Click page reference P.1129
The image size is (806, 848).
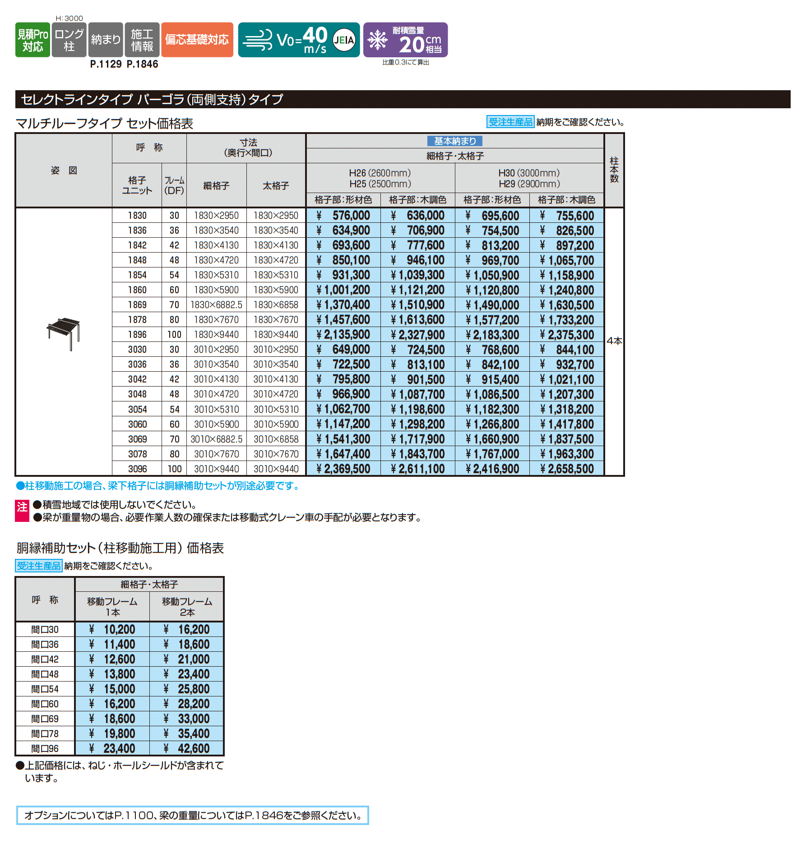[106, 64]
